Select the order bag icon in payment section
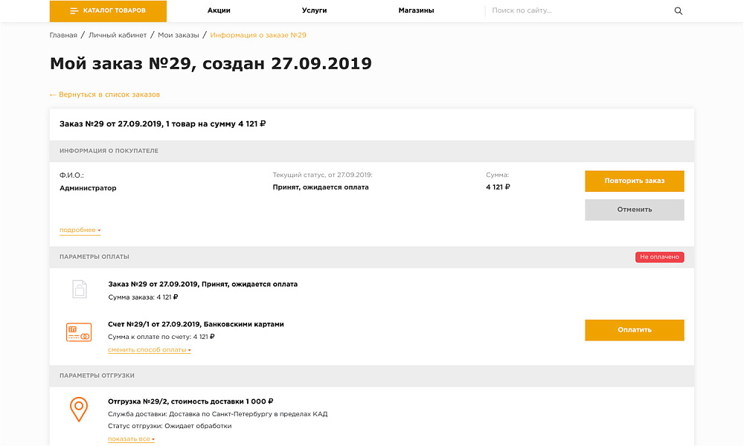Image resolution: width=744 pixels, height=446 pixels. [x=79, y=290]
